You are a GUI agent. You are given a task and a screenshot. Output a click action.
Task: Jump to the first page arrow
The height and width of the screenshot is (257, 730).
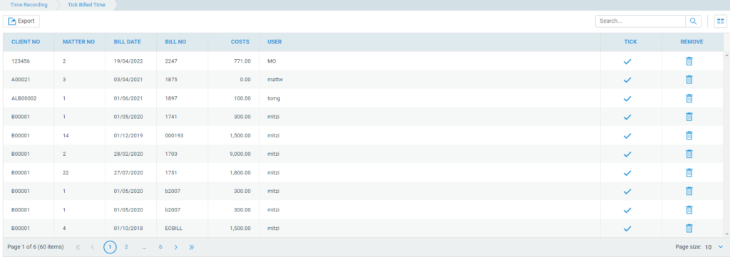(78, 247)
